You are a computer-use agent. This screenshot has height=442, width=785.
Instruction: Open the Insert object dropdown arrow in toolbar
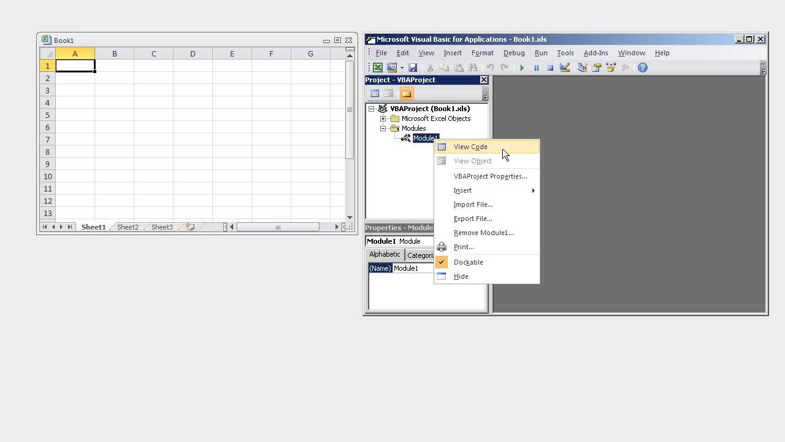pos(402,68)
